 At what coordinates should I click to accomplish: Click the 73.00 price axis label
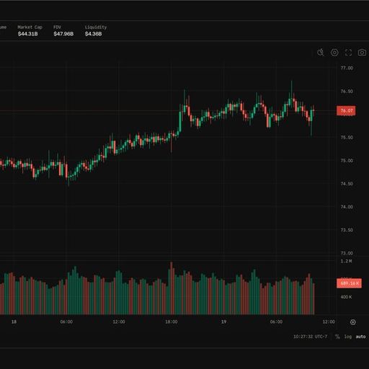347,253
